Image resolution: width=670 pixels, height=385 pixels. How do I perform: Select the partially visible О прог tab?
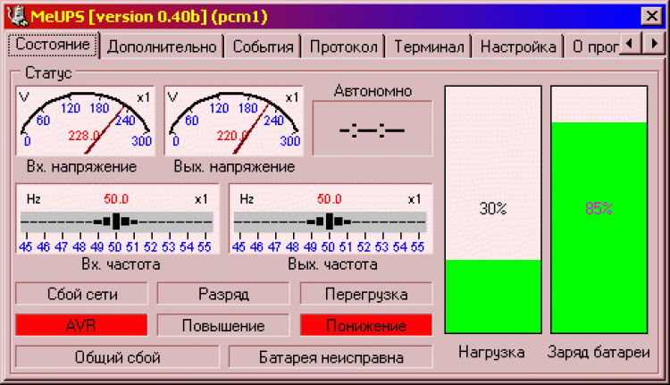592,46
